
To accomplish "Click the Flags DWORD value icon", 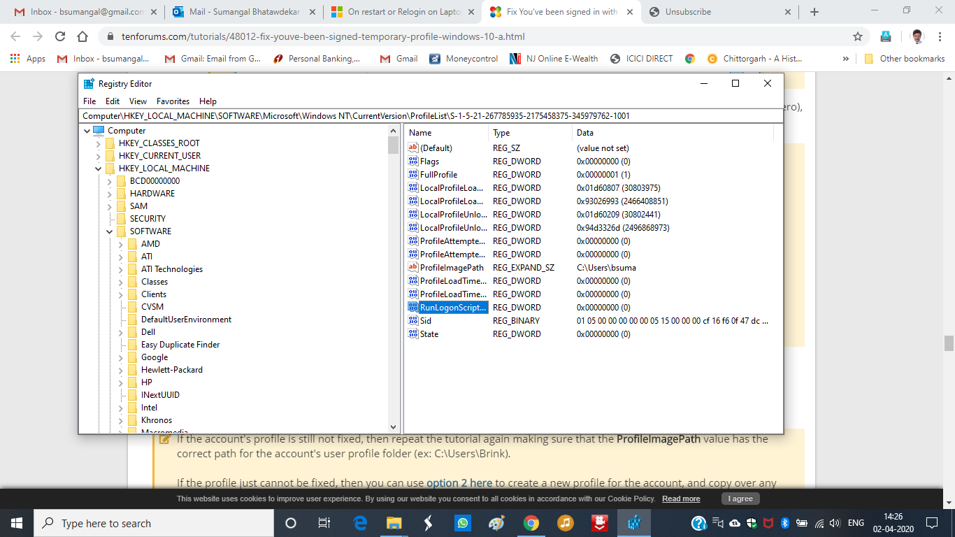I will point(413,162).
